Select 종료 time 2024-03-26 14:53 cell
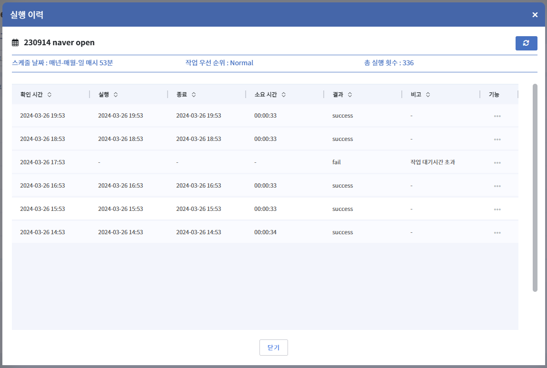The image size is (547, 368). click(199, 232)
